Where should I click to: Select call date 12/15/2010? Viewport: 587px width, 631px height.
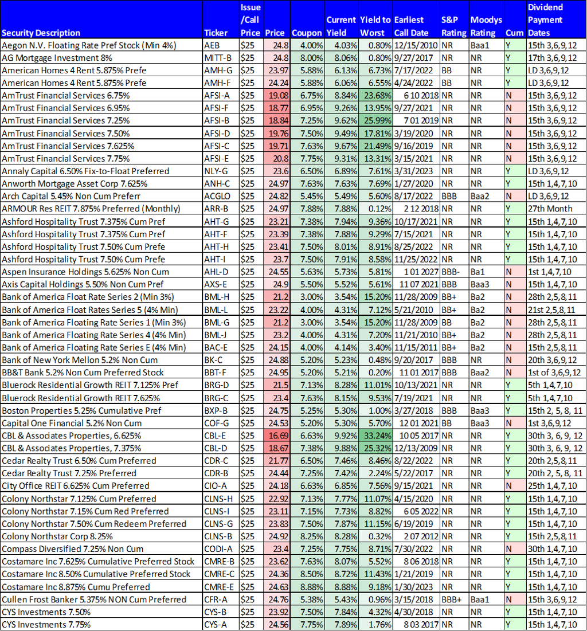(416, 45)
